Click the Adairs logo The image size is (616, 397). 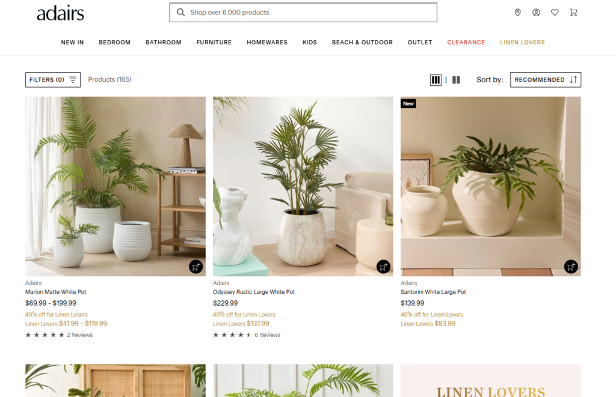61,13
